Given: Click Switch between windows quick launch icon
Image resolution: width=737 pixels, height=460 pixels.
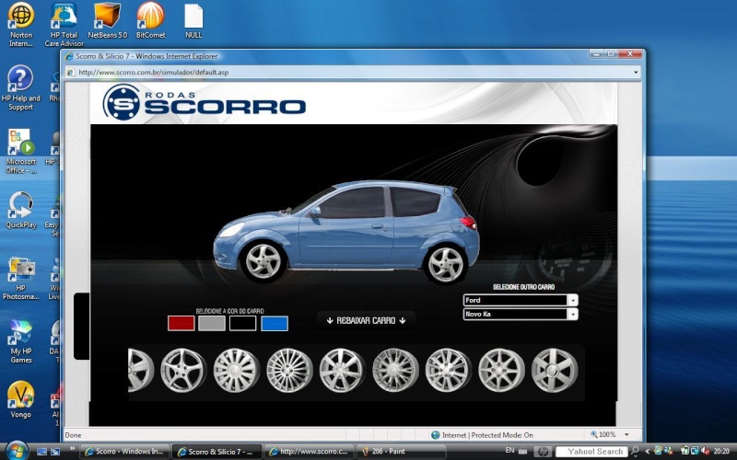Looking at the screenshot, I should (x=55, y=452).
